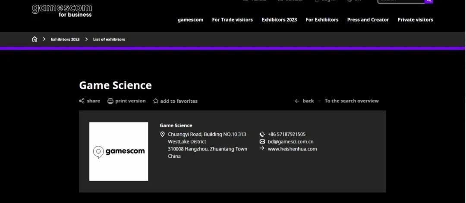Open the Private visitors menu
This screenshot has height=203, width=466.
click(x=415, y=20)
